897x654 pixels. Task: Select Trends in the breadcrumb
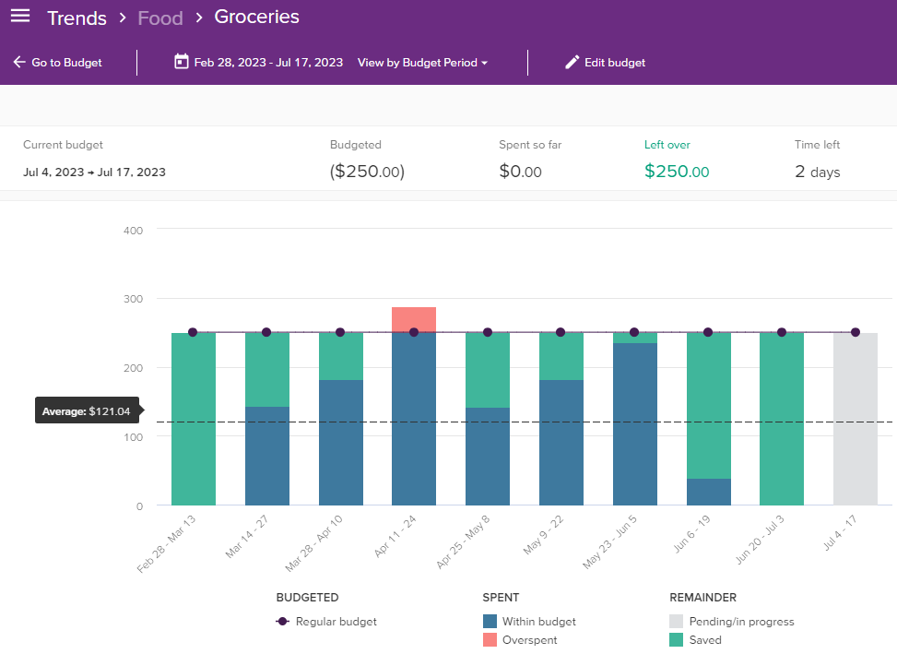(77, 18)
